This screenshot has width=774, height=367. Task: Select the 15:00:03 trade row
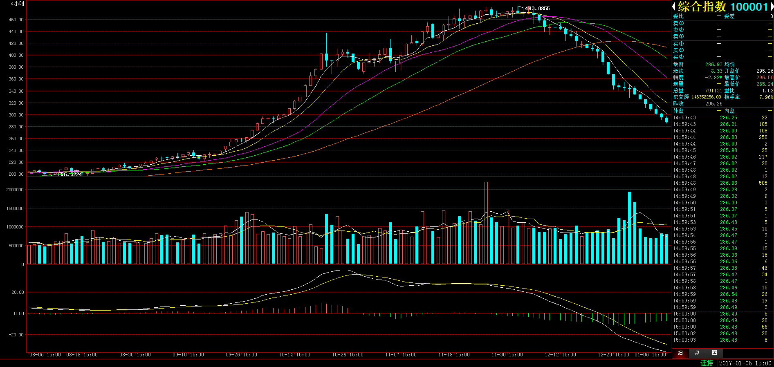pos(722,340)
